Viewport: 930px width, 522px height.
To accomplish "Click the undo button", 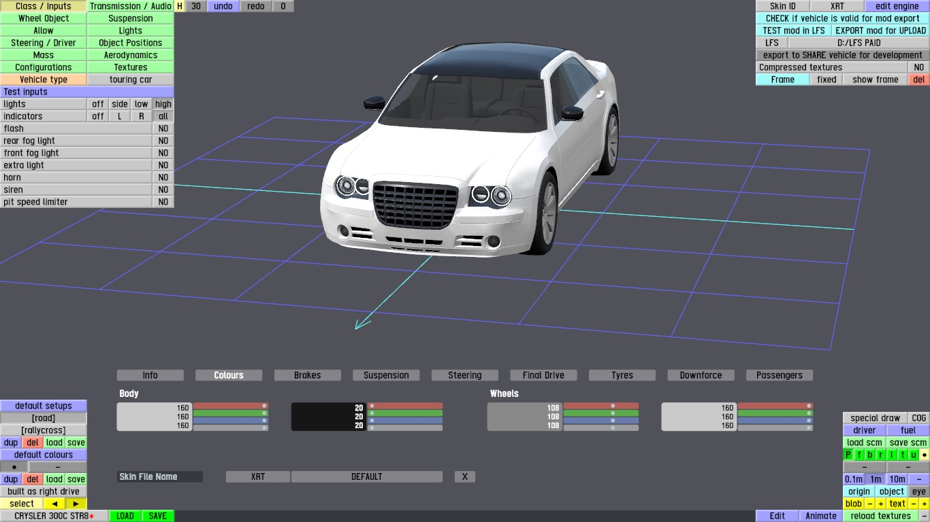I will [223, 6].
